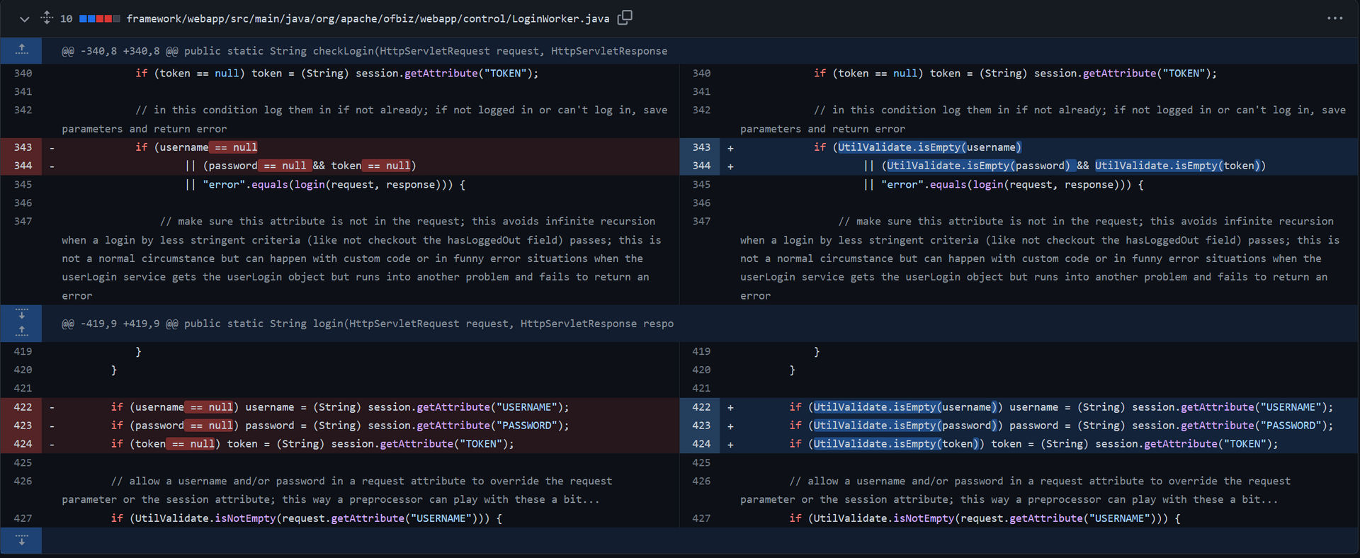
Task: Click removed 'if (token == null)' code at line 424
Action: 166,444
